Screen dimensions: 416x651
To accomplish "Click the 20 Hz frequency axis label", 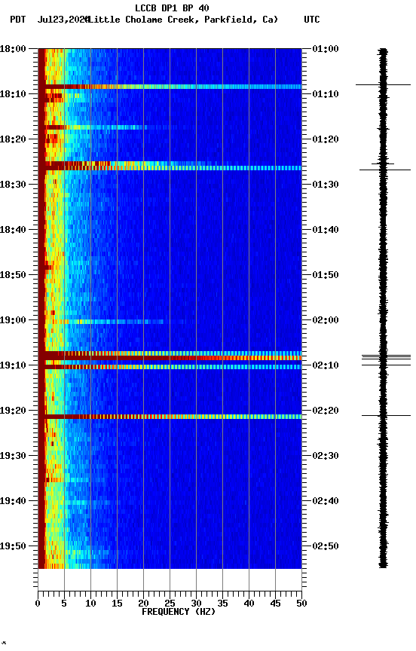I will point(143,604).
